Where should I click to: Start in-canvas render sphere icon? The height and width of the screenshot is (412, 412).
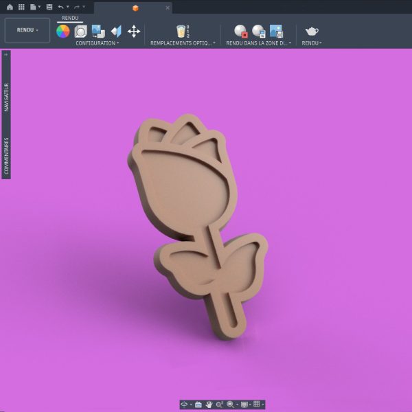pos(241,31)
